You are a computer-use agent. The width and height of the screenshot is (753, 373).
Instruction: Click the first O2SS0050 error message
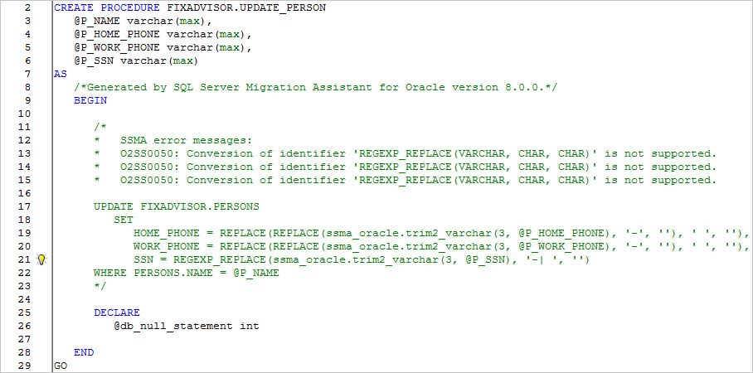[405, 153]
